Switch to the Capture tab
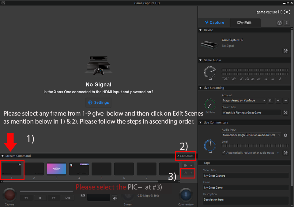This screenshot has width=294, height=207. pyautogui.click(x=214, y=23)
